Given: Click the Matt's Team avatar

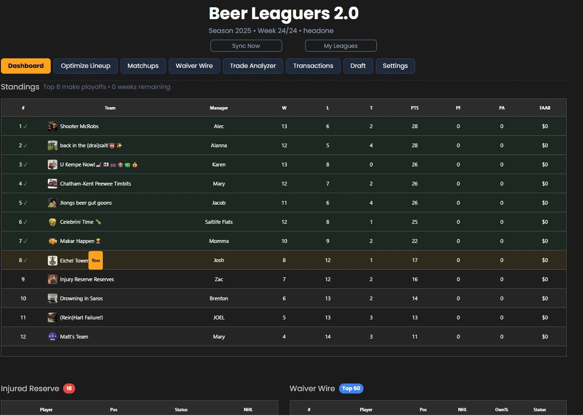Looking at the screenshot, I should tap(53, 337).
